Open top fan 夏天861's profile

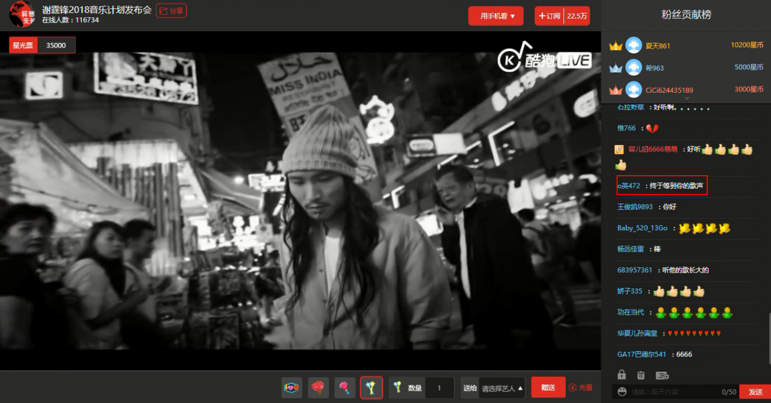coord(657,46)
